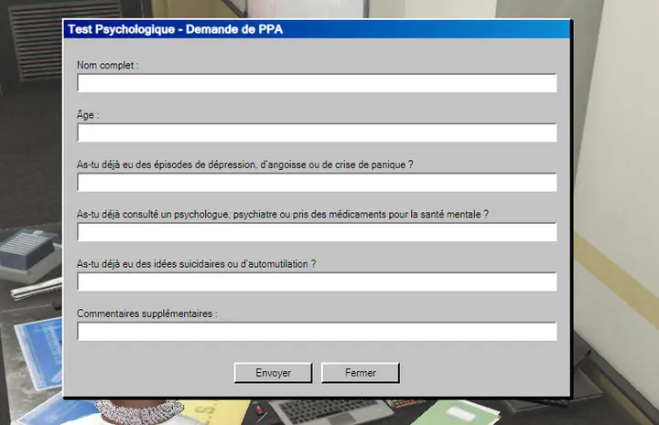Click the 'Âge :' label

click(88, 114)
